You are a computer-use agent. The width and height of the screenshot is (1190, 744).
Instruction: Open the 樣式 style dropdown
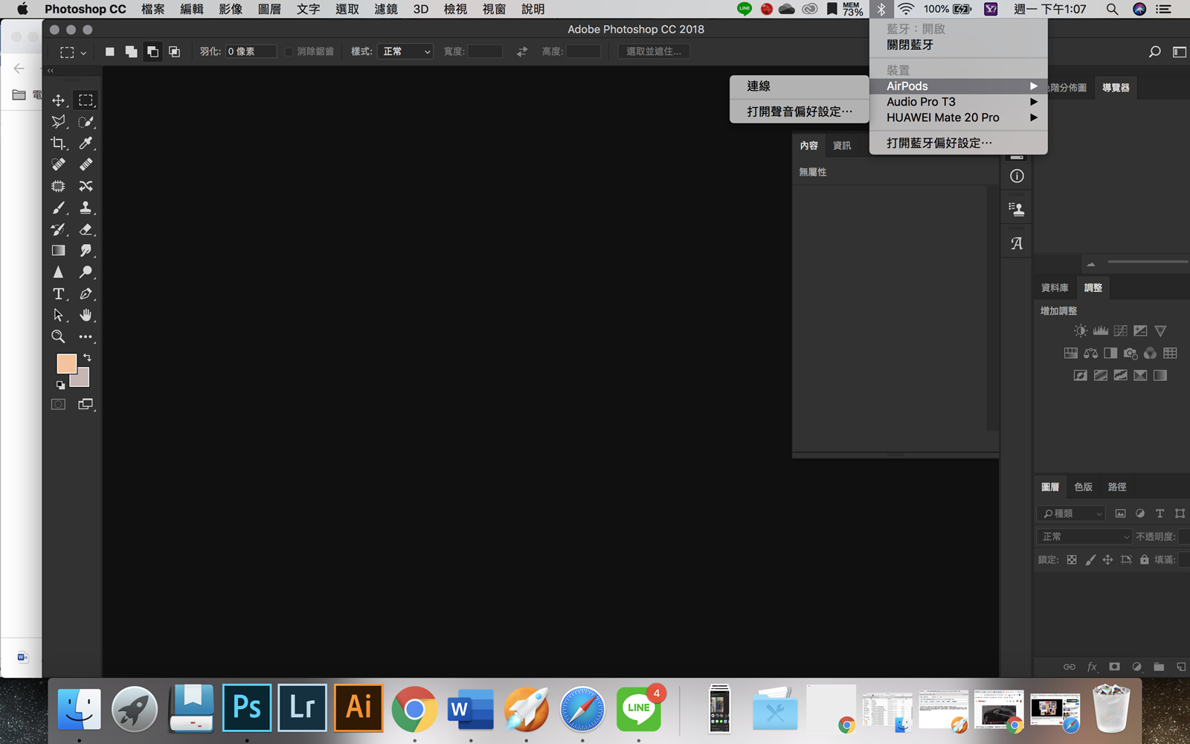[x=405, y=51]
